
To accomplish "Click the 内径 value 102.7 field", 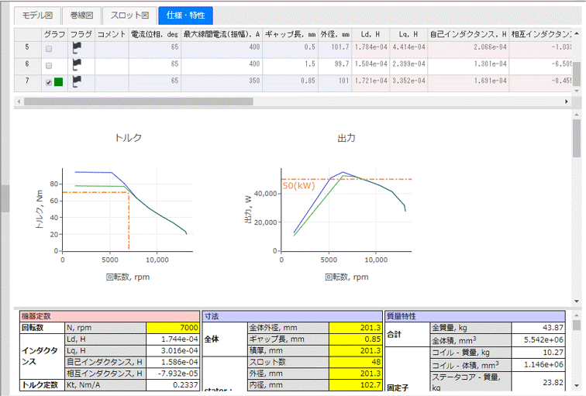I will click(x=356, y=385).
